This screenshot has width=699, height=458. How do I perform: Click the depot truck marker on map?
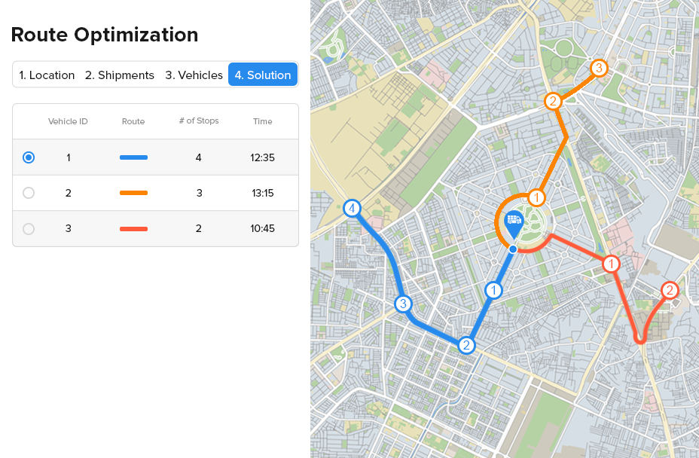(514, 221)
